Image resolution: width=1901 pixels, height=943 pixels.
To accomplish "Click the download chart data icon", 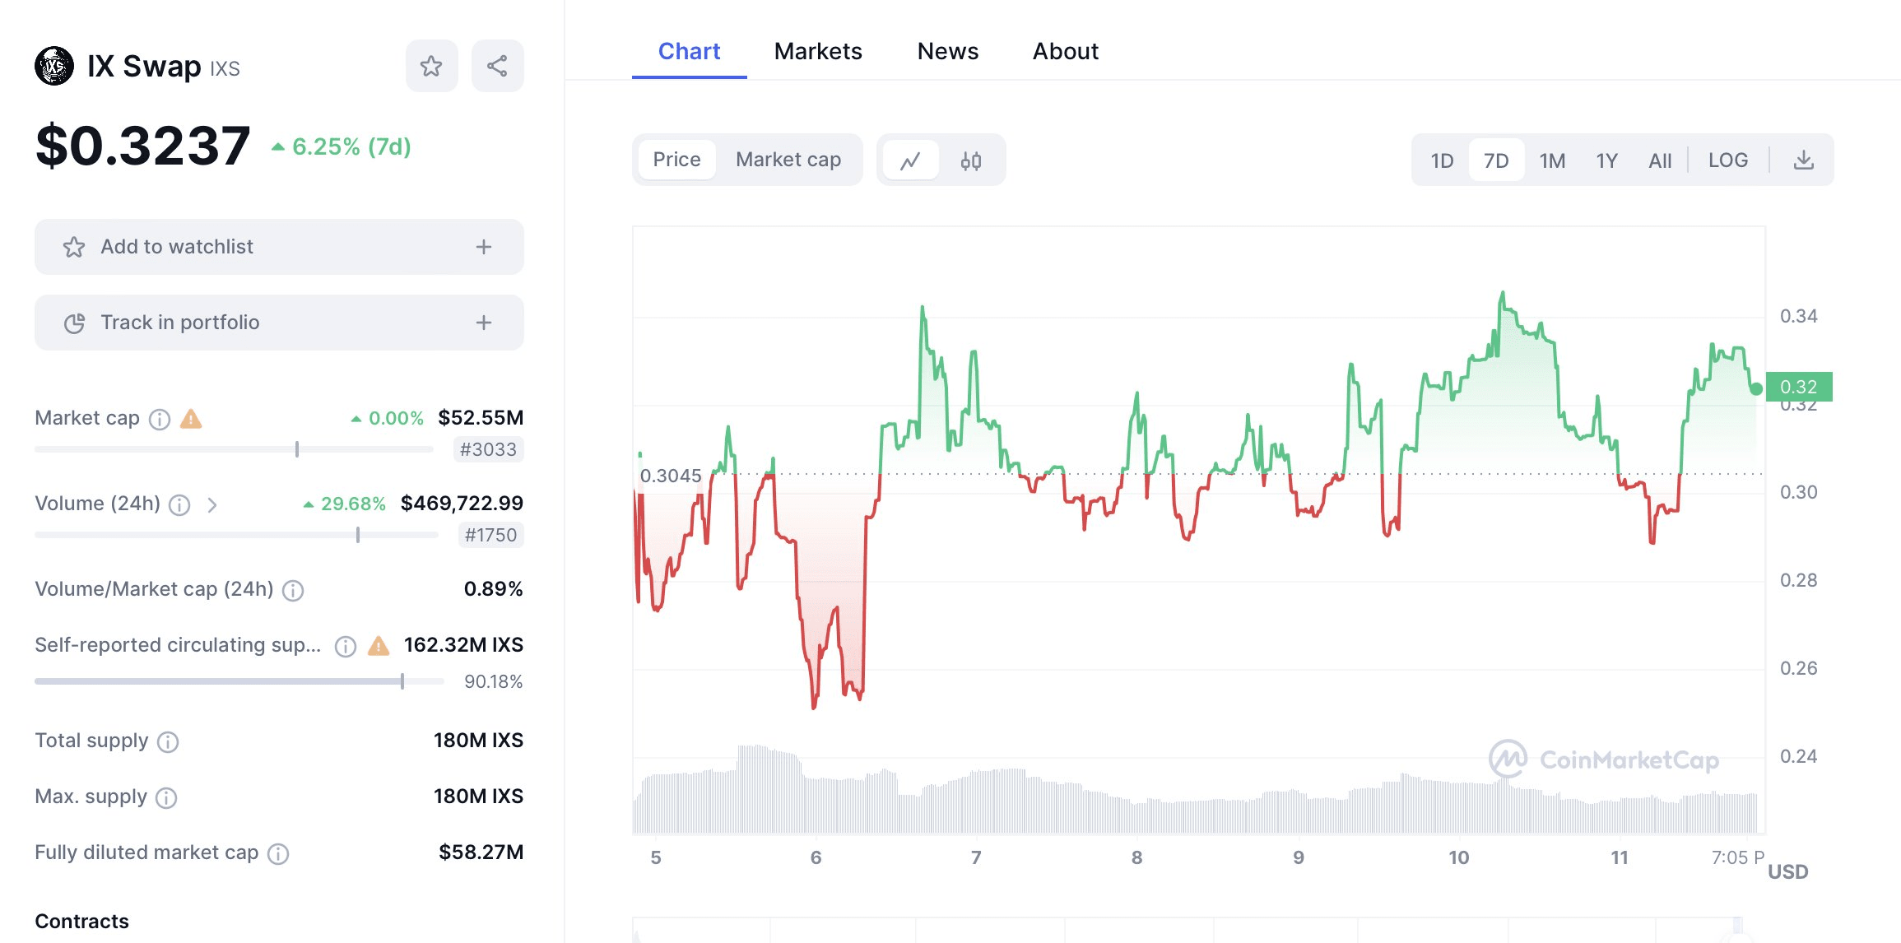I will tap(1803, 160).
